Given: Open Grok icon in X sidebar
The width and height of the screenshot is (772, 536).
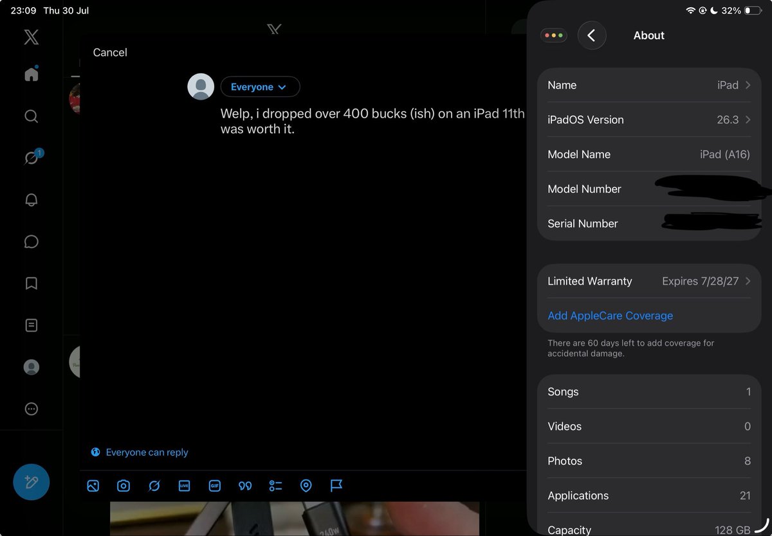Looking at the screenshot, I should 31,157.
